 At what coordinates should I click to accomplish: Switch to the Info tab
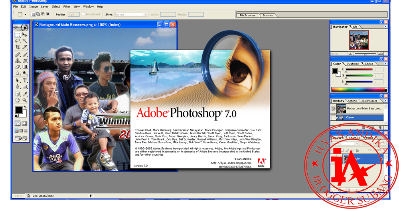tap(355, 27)
